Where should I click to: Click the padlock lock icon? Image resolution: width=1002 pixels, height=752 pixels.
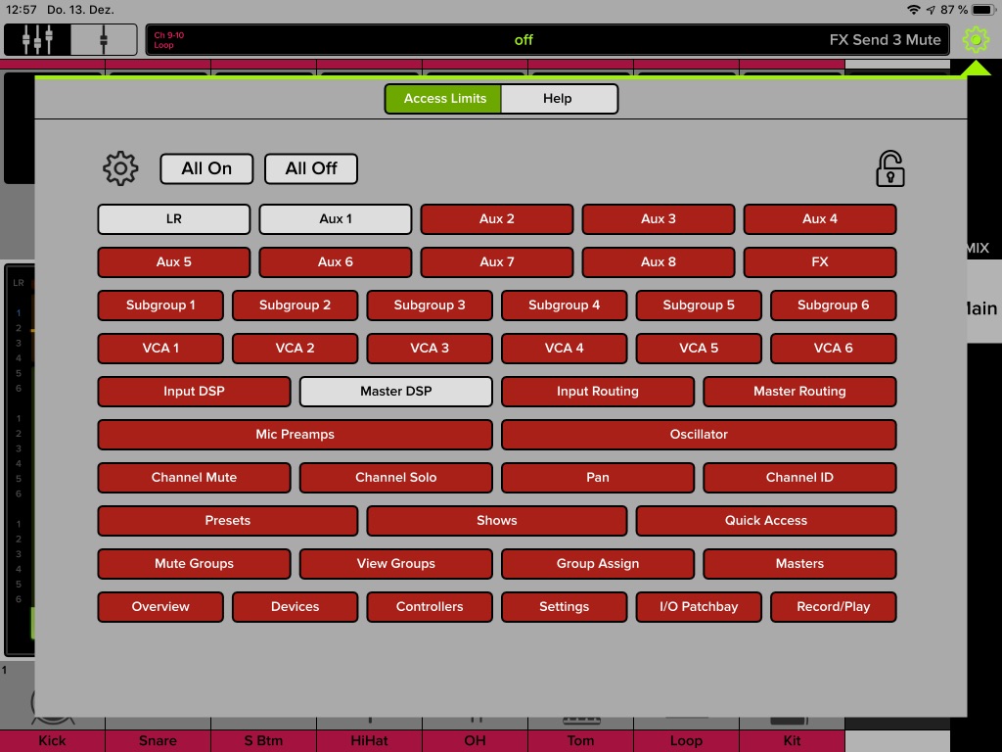(889, 168)
